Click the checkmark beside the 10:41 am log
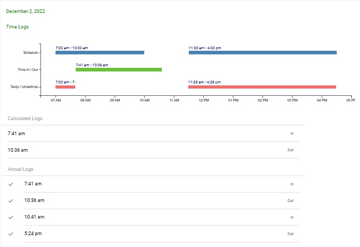 pyautogui.click(x=10, y=217)
